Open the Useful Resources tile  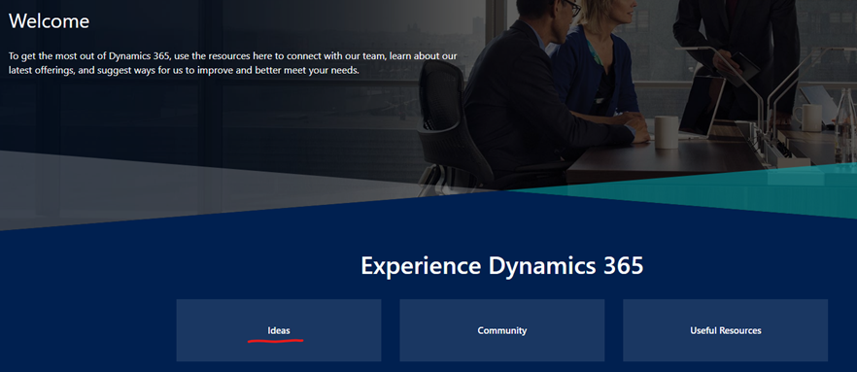pos(725,330)
